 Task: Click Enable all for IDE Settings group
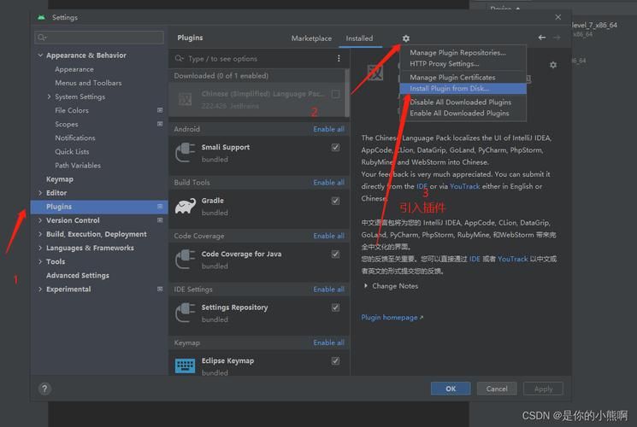328,290
